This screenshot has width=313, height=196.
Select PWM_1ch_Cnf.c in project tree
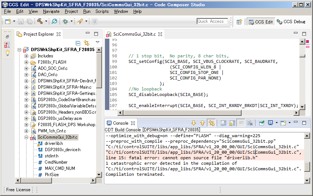point(52,131)
